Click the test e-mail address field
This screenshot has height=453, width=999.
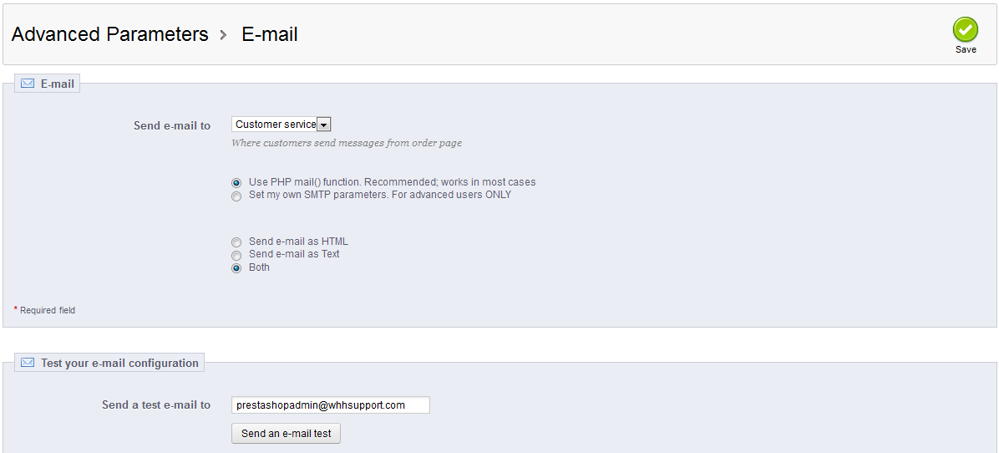(330, 405)
